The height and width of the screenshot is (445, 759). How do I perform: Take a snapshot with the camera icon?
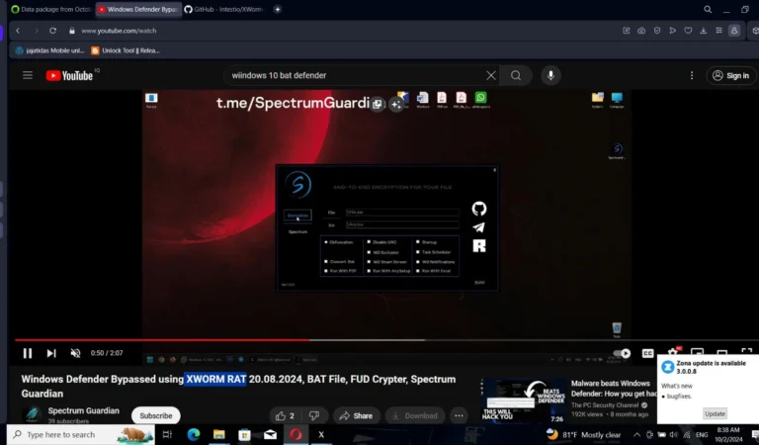click(641, 31)
